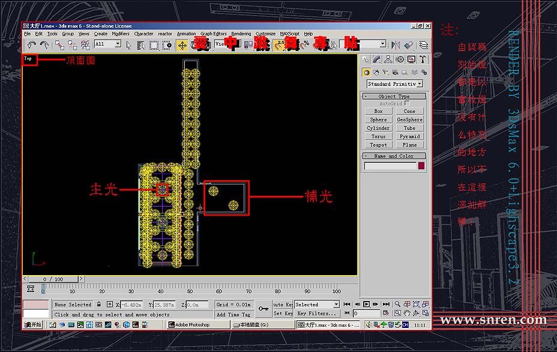Viewport: 557px width, 352px height.
Task: Click the Undo arrow in main toolbar
Action: pos(32,45)
